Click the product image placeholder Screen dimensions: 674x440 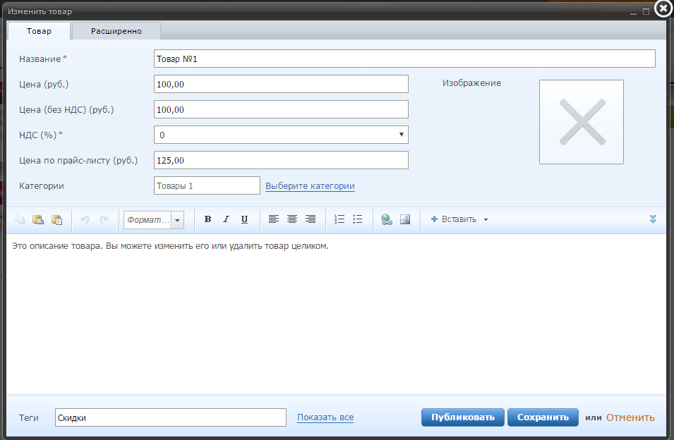(x=582, y=122)
